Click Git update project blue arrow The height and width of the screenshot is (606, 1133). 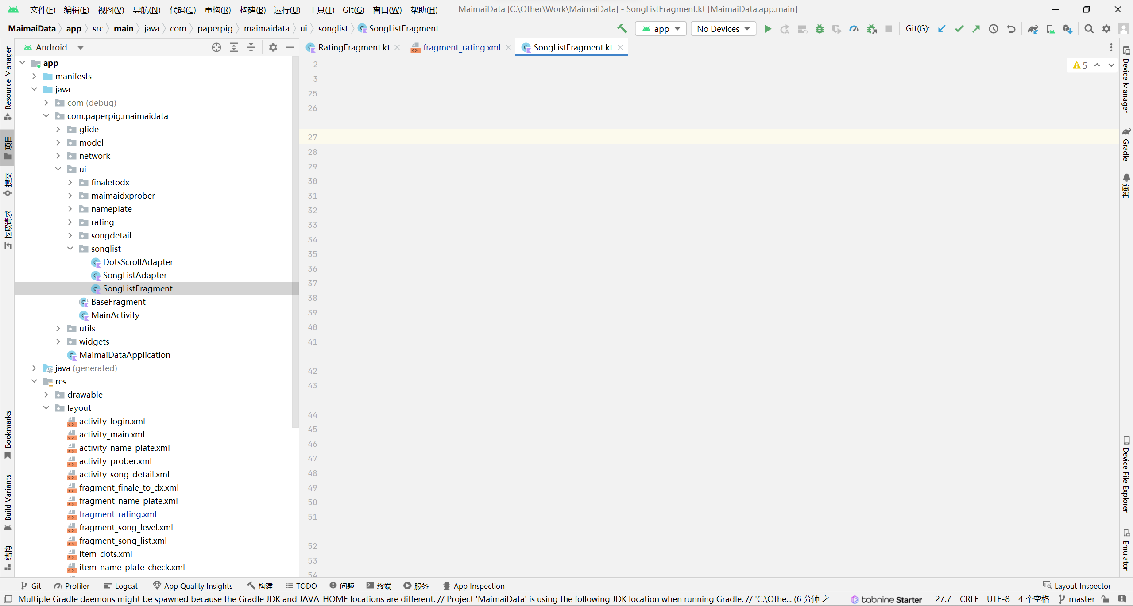[942, 29]
